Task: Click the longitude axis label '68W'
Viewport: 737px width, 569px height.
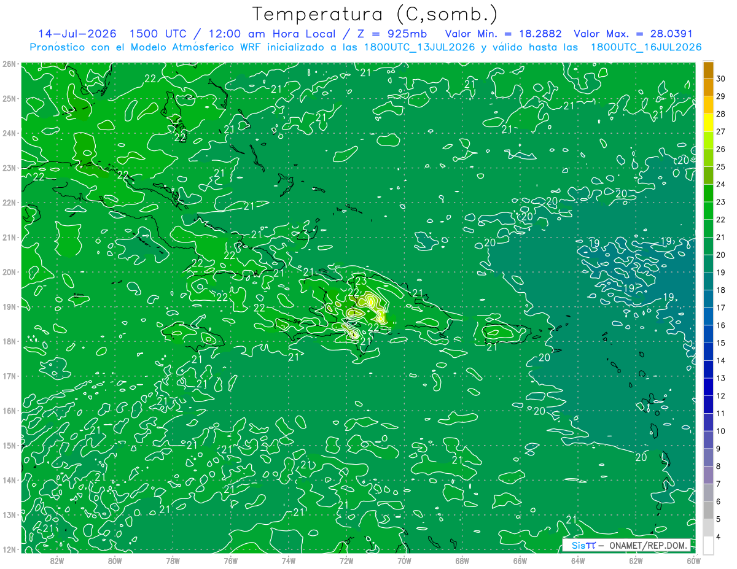Action: click(462, 560)
